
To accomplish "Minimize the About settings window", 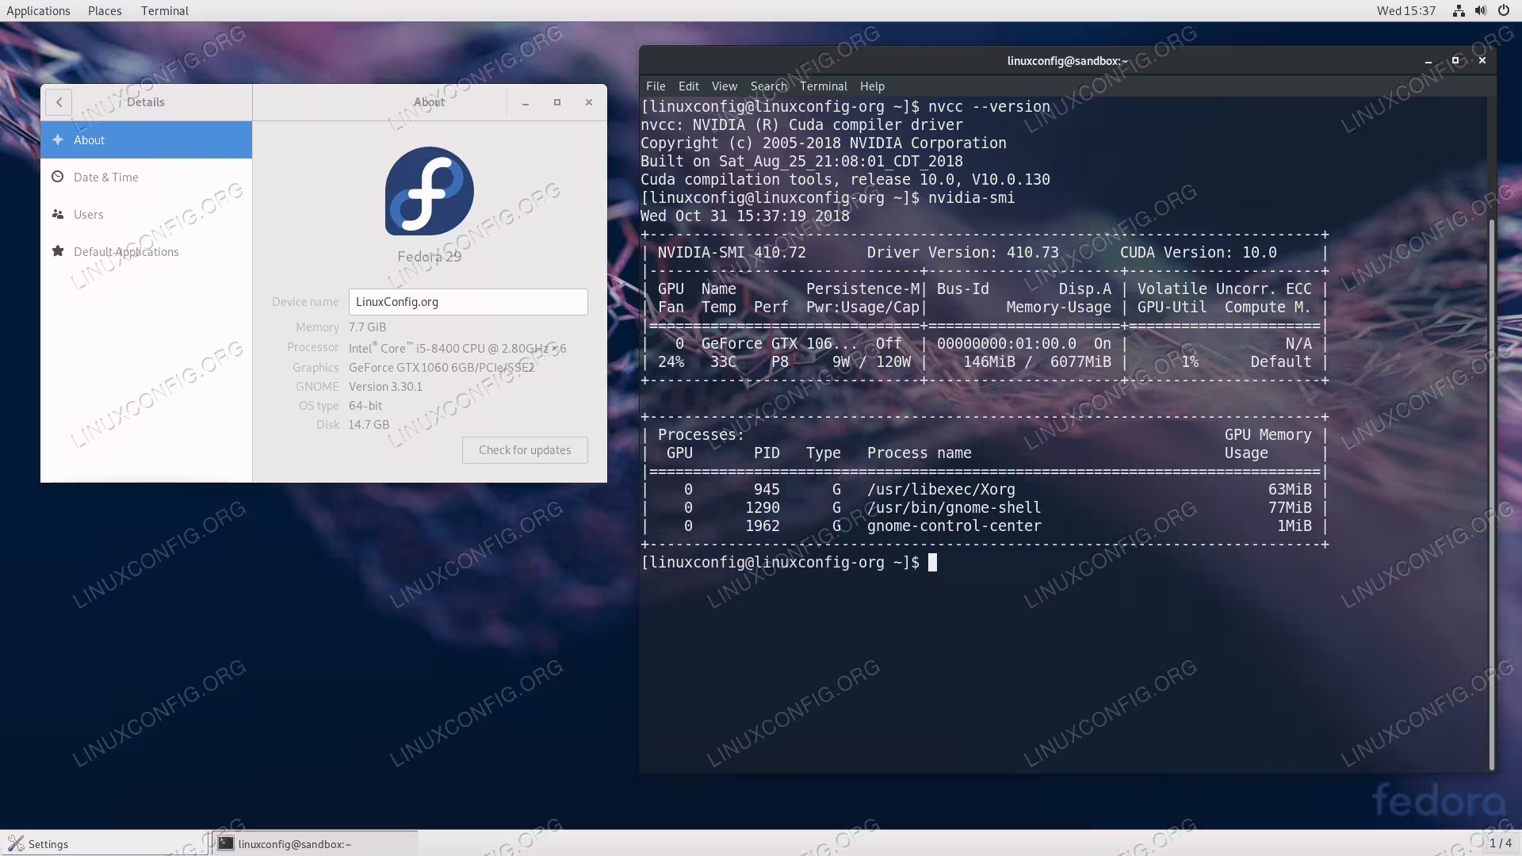I will tap(526, 102).
